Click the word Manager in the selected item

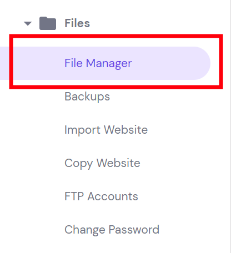[109, 64]
